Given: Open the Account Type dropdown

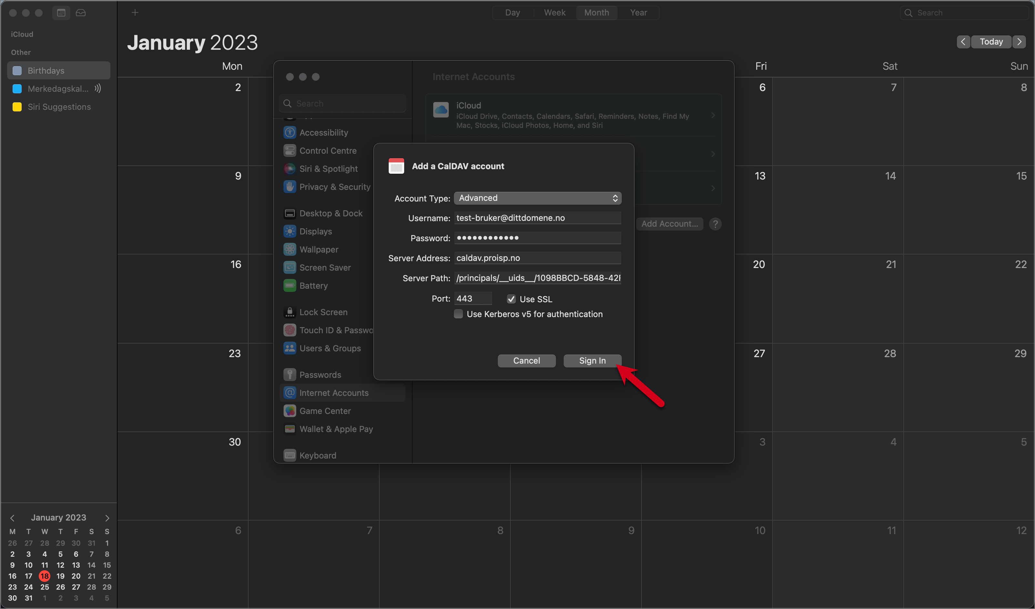Looking at the screenshot, I should pyautogui.click(x=538, y=198).
